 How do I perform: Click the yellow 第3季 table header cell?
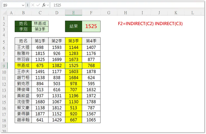tap(73, 41)
